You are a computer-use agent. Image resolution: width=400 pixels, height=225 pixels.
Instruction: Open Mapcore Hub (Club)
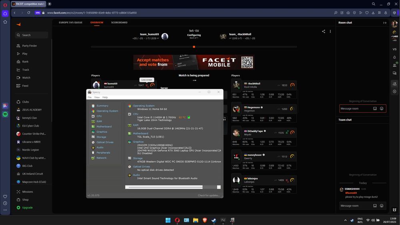34,182
